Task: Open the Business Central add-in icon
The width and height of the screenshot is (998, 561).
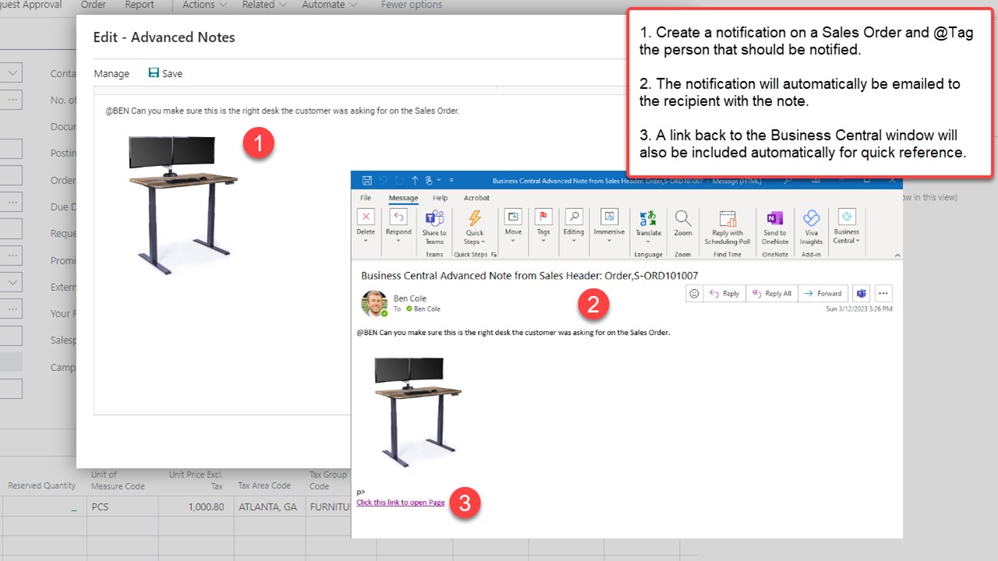Action: coord(846,217)
